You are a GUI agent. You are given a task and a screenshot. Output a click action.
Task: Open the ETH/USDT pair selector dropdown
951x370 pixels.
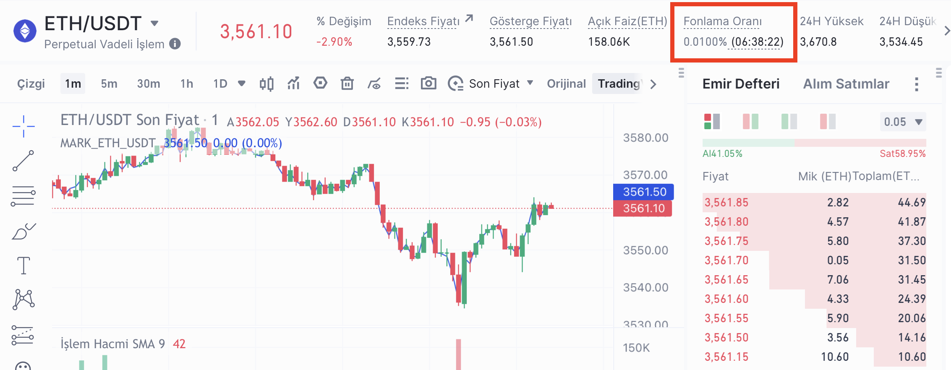tap(154, 23)
